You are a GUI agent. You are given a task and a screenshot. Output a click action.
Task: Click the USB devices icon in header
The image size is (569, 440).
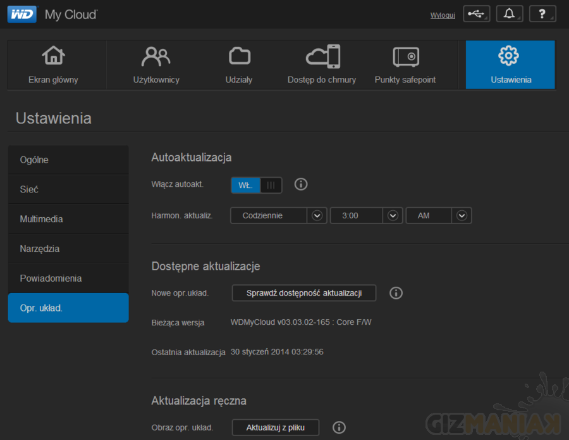coord(476,15)
